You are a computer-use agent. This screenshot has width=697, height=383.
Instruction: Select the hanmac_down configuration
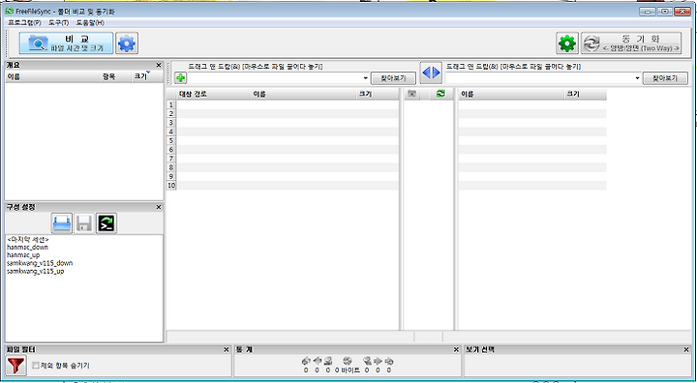(27, 247)
